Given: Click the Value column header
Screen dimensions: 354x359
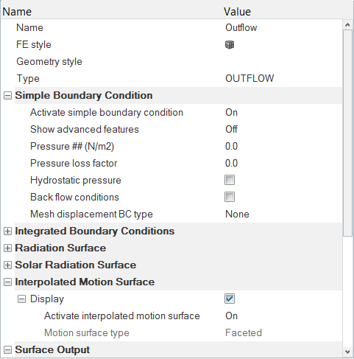Looking at the screenshot, I should pos(237,12).
